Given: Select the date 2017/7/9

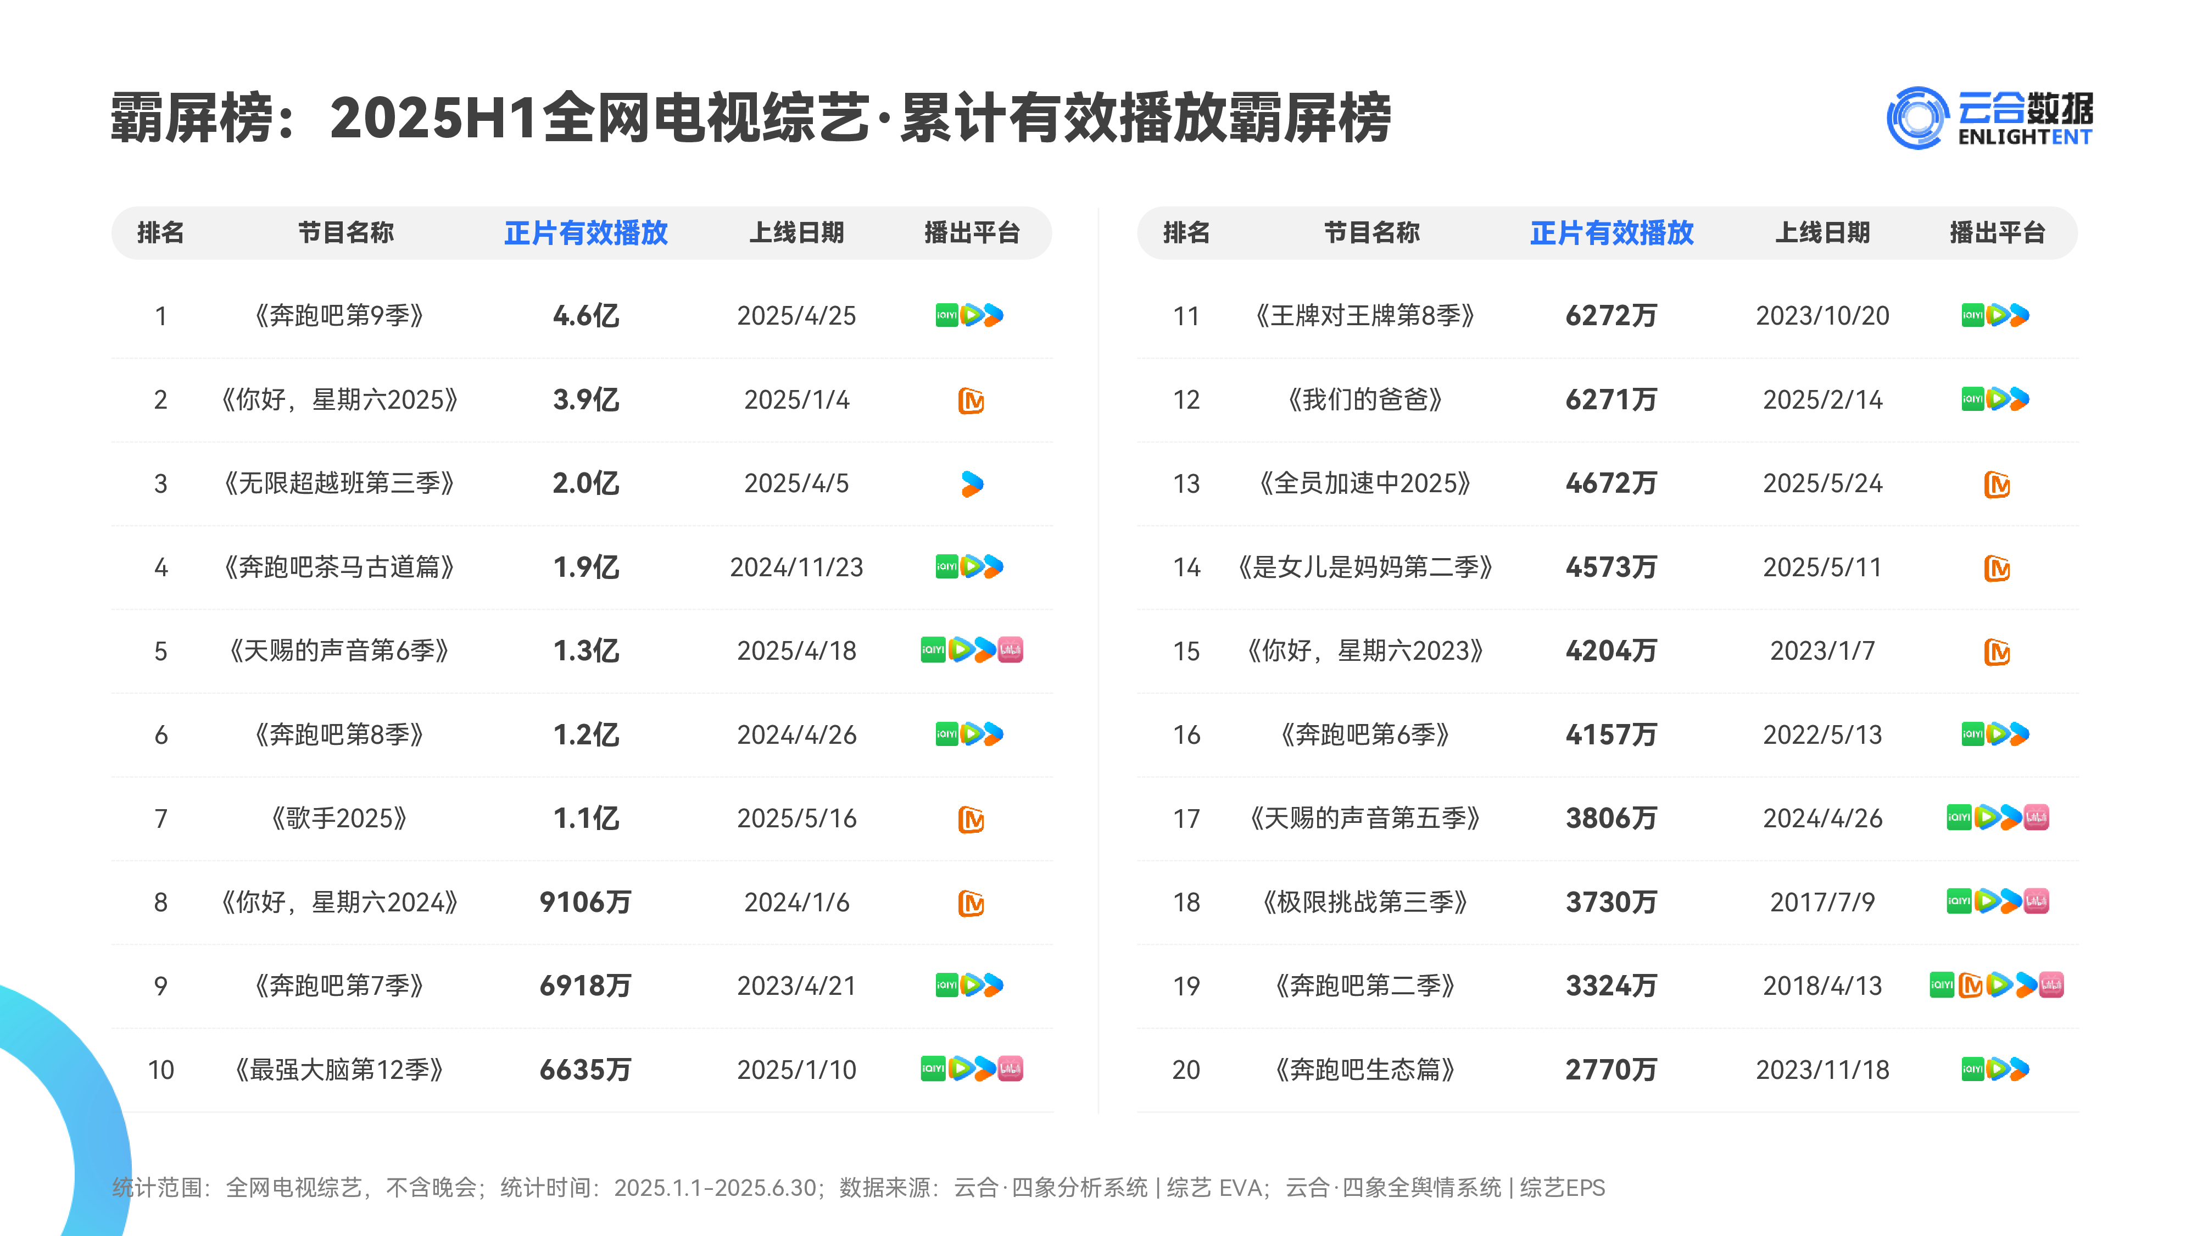Looking at the screenshot, I should 1822,903.
